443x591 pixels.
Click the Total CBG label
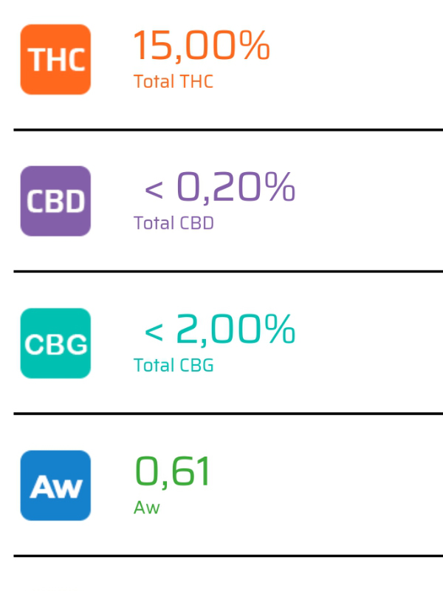[x=174, y=365]
